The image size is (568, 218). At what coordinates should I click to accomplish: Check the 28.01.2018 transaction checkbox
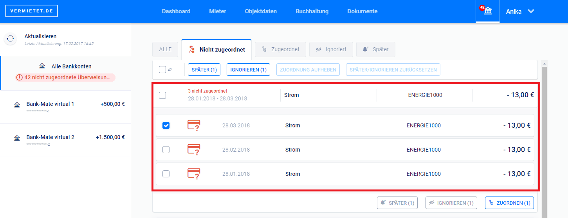point(166,174)
